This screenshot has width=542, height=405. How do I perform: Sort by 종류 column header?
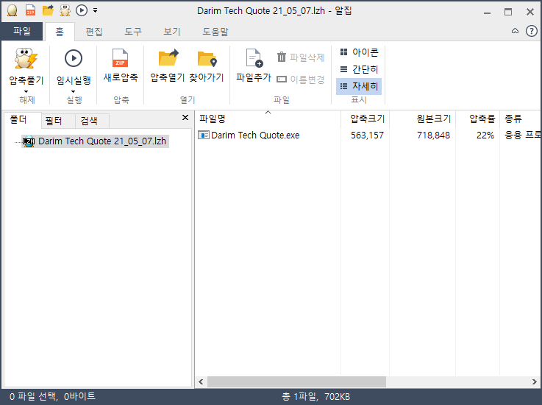(x=521, y=119)
